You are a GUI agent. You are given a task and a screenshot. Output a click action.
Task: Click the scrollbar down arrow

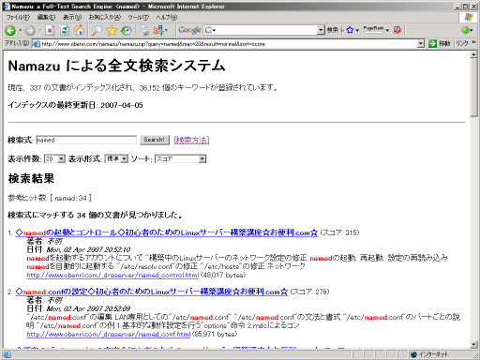click(473, 345)
